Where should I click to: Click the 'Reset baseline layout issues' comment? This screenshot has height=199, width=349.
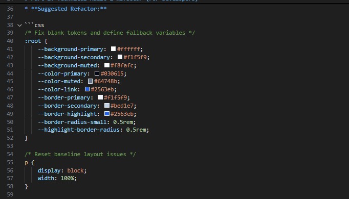[80, 154]
